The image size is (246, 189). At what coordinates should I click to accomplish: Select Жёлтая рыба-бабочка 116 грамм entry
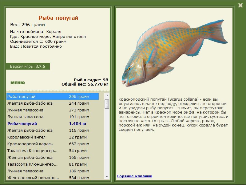[53, 130]
